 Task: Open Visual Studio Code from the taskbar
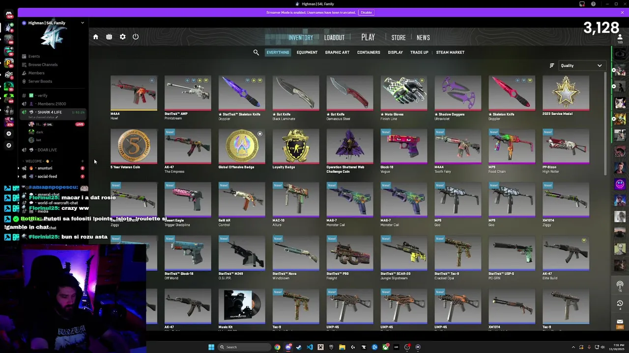[x=310, y=347]
